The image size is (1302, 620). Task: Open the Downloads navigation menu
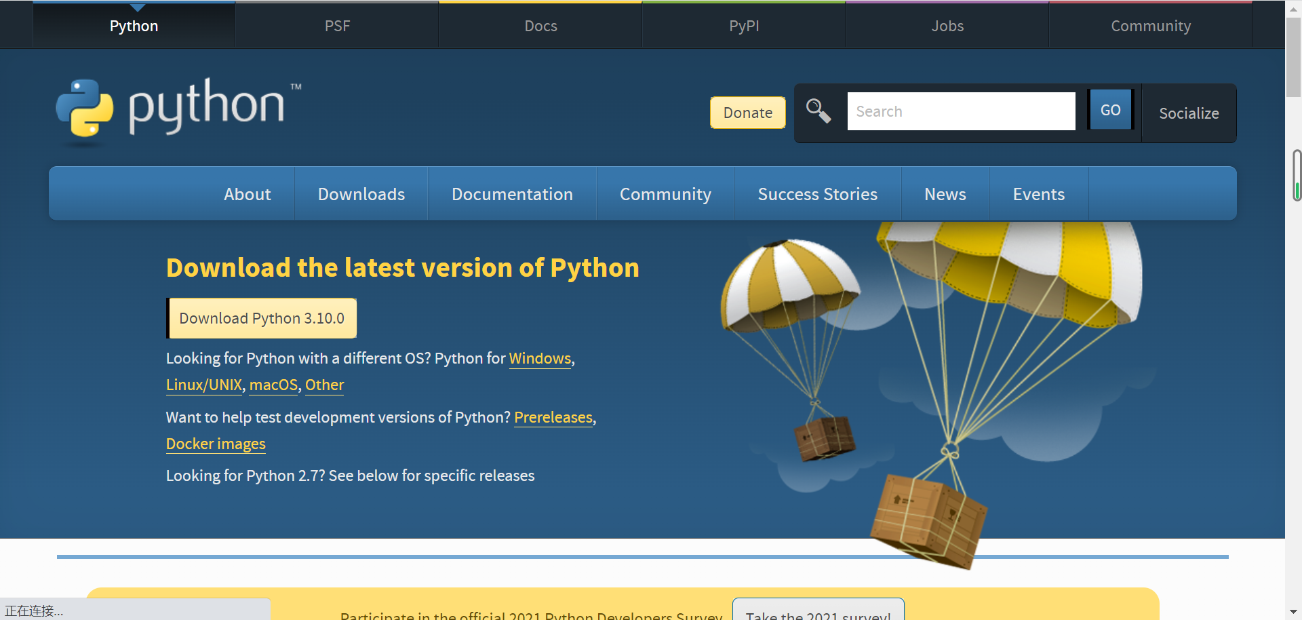[361, 195]
